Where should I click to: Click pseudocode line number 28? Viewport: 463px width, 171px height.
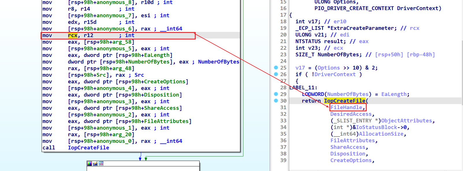click(x=283, y=88)
